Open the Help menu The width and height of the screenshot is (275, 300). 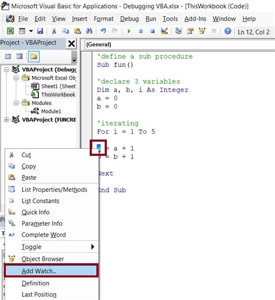[x=249, y=19]
